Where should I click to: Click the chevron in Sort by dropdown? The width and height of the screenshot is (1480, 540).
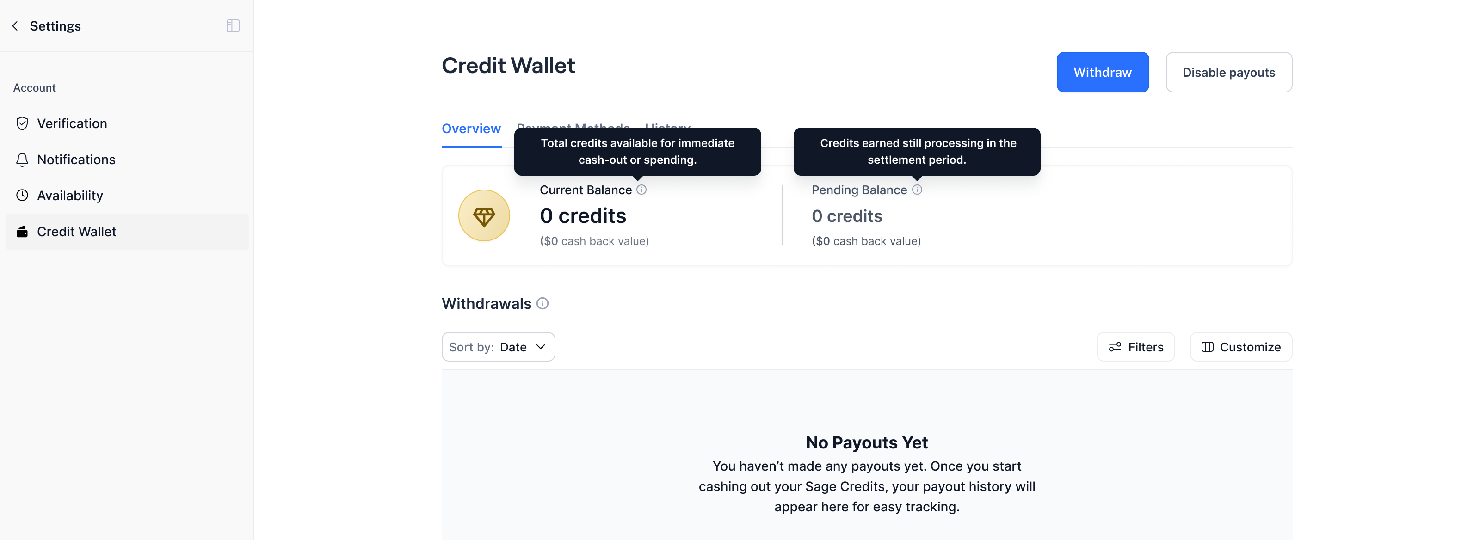pos(541,347)
